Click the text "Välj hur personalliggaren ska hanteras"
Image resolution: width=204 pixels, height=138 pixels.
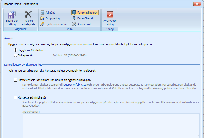(x=52, y=71)
